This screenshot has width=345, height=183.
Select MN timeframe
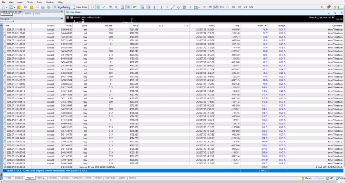coord(251,7)
